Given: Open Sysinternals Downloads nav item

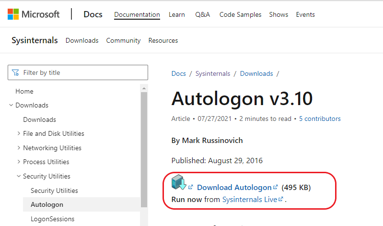Looking at the screenshot, I should tap(82, 40).
